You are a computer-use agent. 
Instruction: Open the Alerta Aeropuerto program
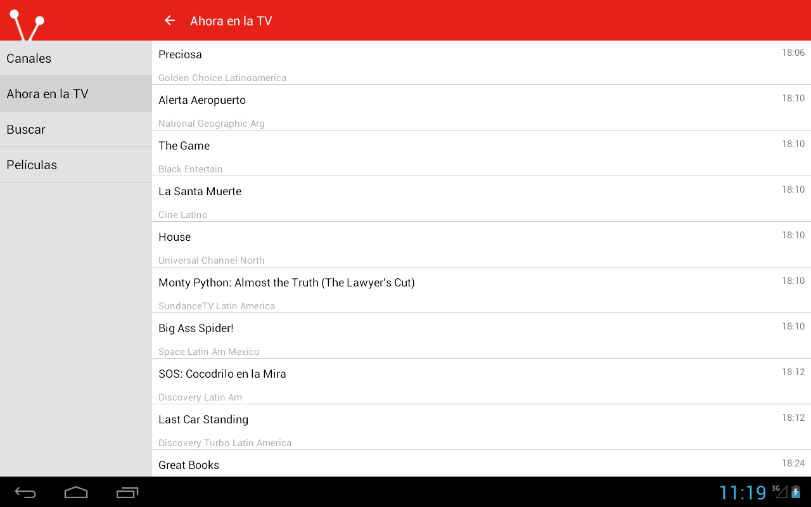[482, 108]
